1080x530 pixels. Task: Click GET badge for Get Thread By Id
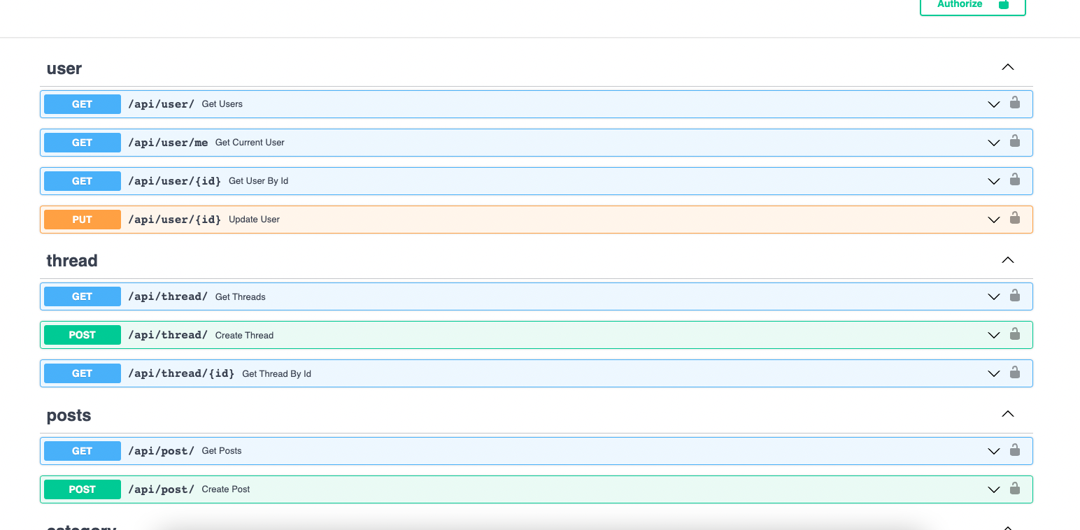click(x=83, y=373)
